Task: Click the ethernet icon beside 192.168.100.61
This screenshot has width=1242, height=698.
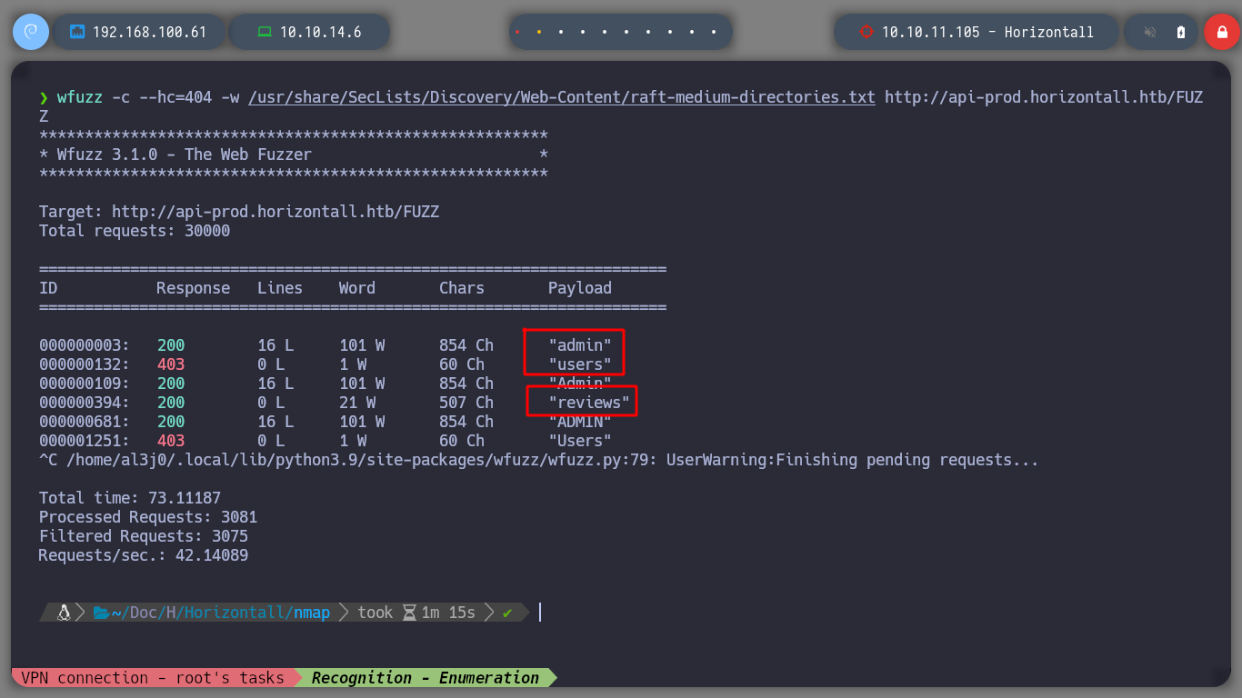Action: [77, 32]
